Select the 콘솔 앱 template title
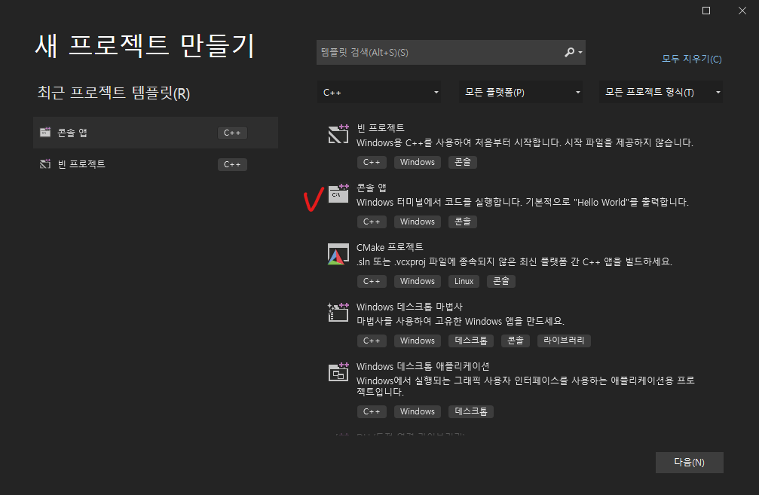This screenshot has width=759, height=495. click(x=372, y=188)
